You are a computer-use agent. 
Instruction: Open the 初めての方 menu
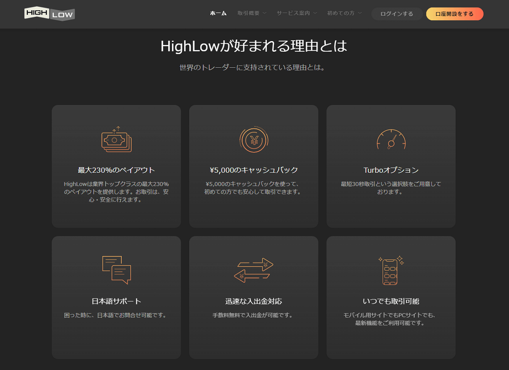click(341, 13)
